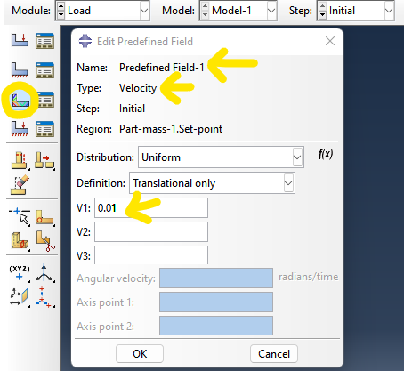Select the Create Load tool icon
Viewport: 404px width, 371px height.
pyautogui.click(x=20, y=40)
